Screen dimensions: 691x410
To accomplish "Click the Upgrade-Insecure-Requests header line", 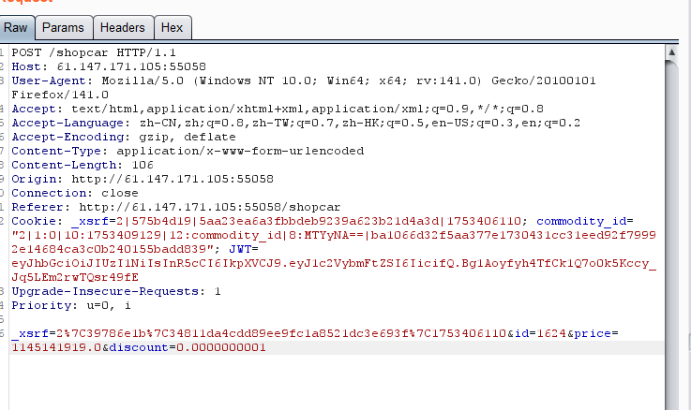I will (116, 291).
